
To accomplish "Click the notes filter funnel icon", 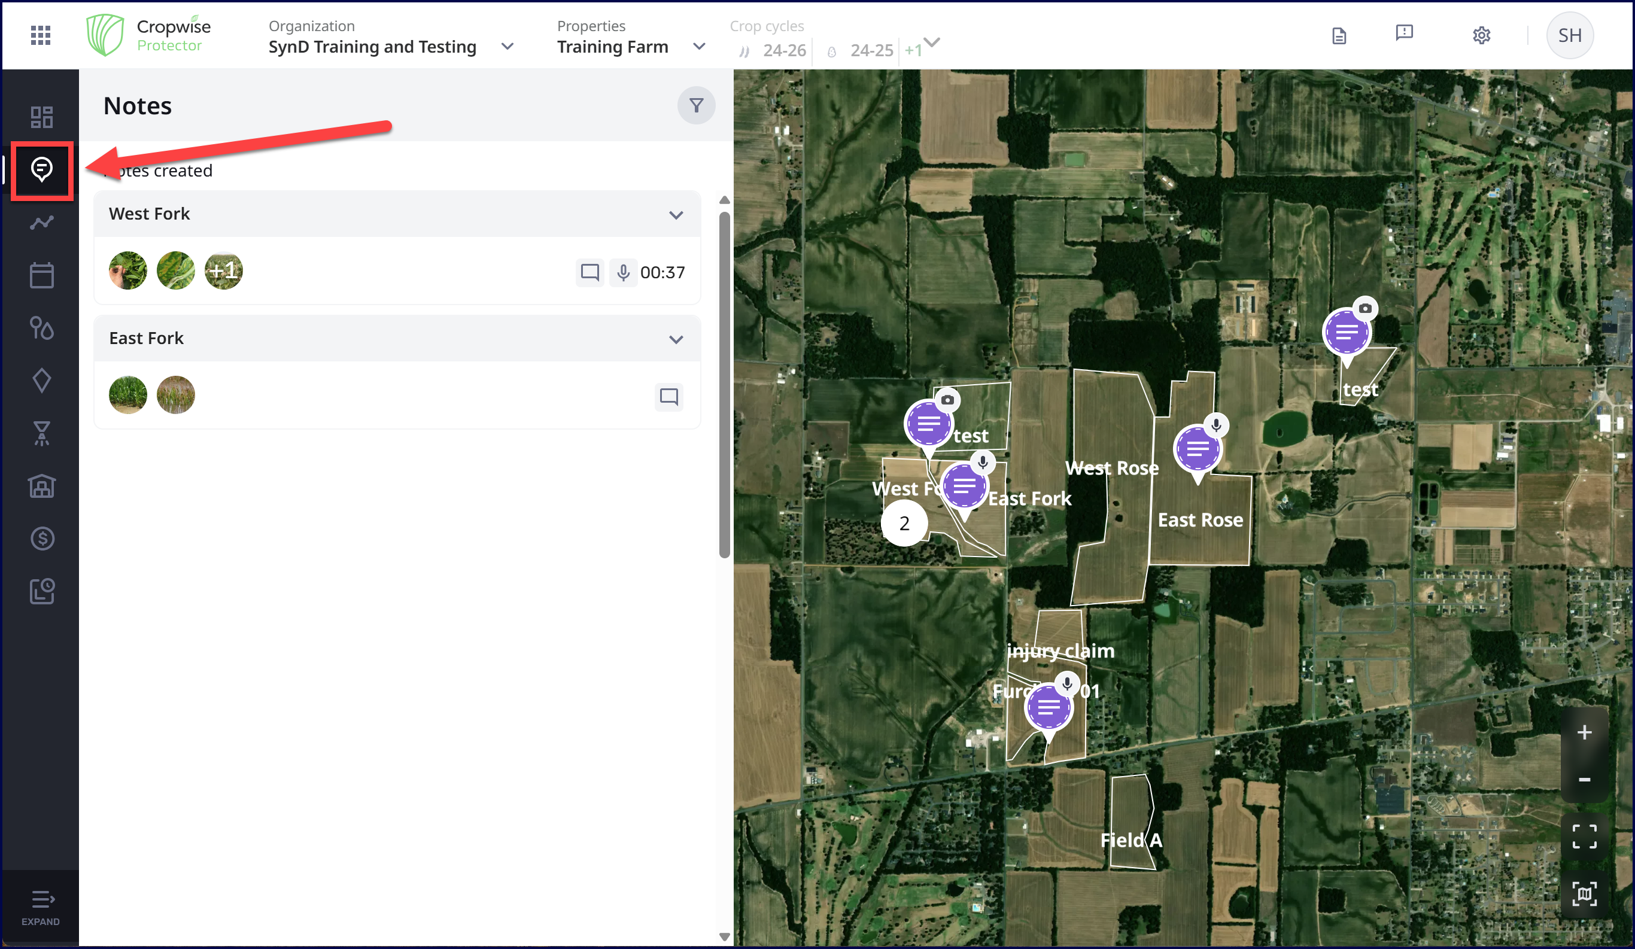I will [x=695, y=106].
